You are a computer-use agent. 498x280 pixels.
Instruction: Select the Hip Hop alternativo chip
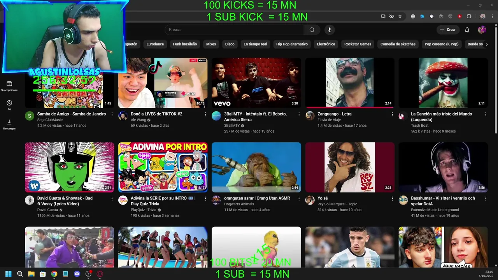pyautogui.click(x=292, y=44)
